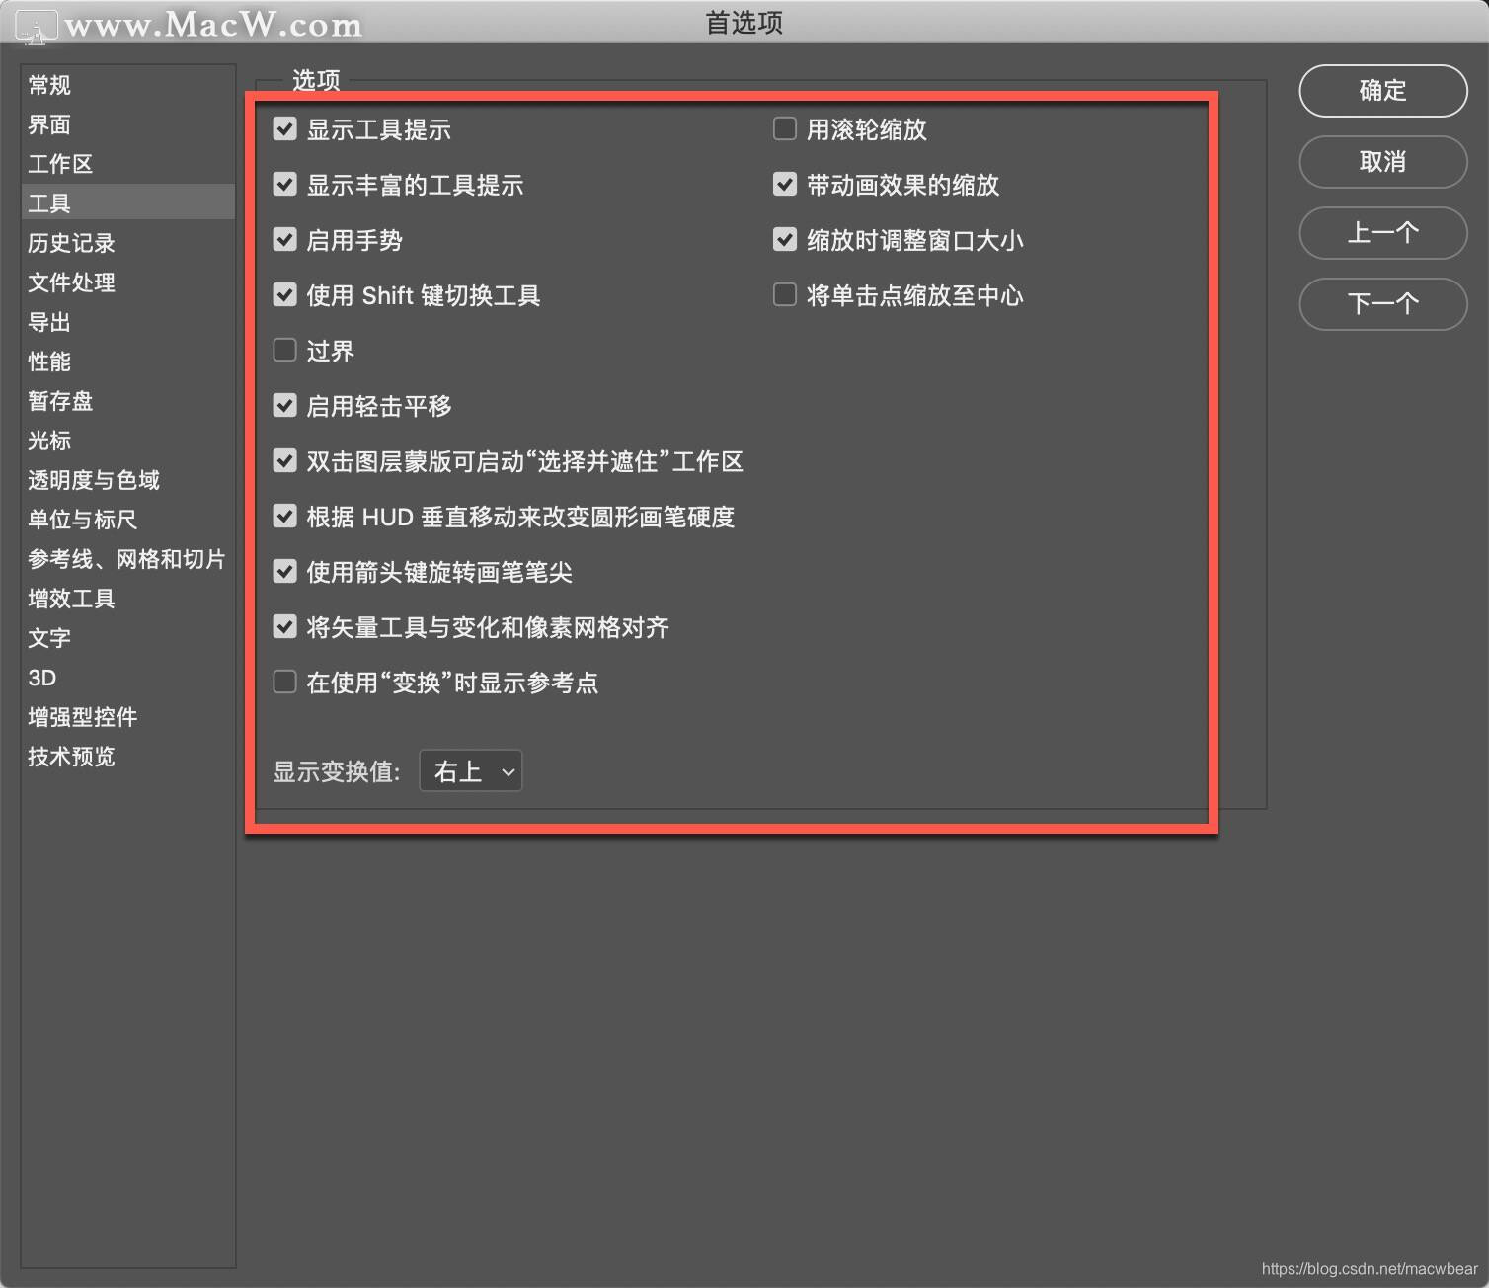
Task: Select 技术预览 category
Action: 128,757
